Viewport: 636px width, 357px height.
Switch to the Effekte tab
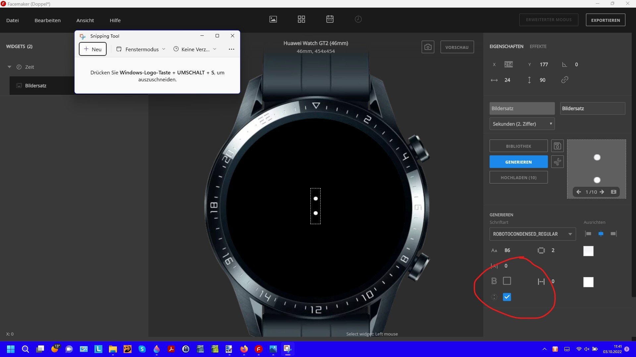tap(538, 46)
